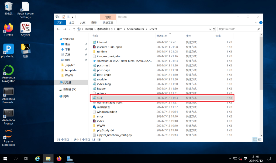Screen dimensions: 276x163
Task: Switch to large icons view in status bar
Action: [260, 140]
